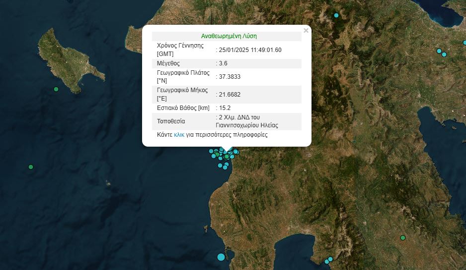The width and height of the screenshot is (466, 270).
Task: Close the earthquake info popup
Action: pyautogui.click(x=306, y=31)
